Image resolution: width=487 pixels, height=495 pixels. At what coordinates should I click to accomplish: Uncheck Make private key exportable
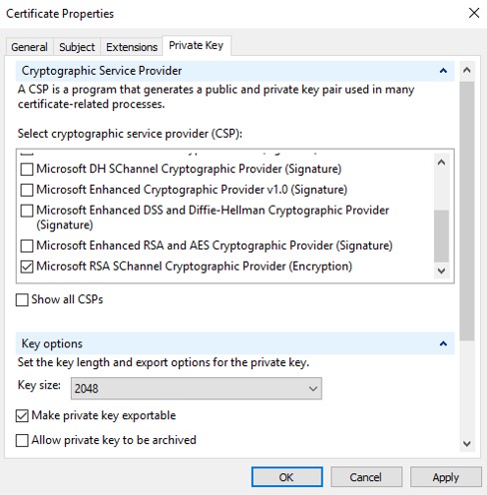(x=22, y=416)
